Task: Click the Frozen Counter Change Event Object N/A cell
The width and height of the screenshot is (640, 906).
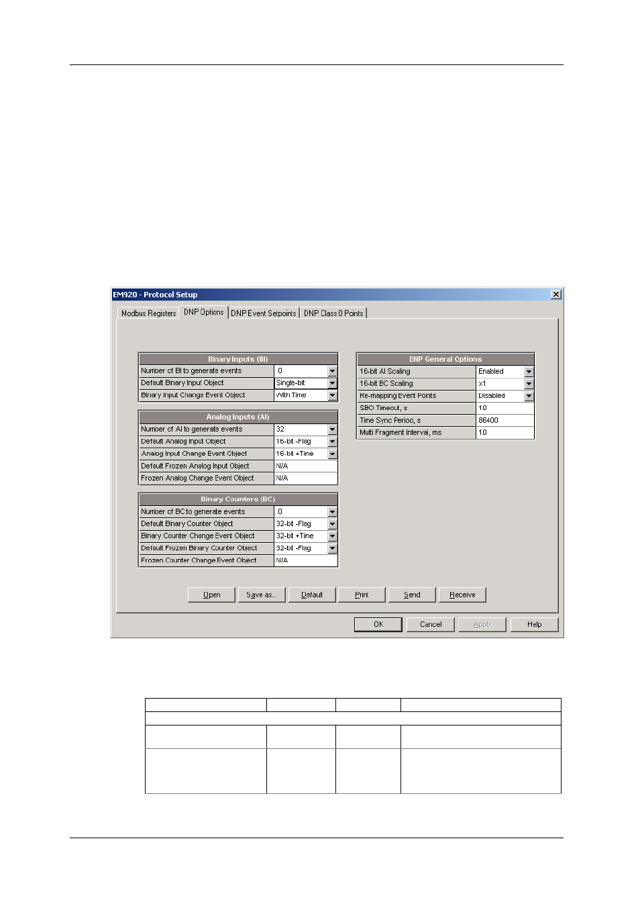Action: 305,560
